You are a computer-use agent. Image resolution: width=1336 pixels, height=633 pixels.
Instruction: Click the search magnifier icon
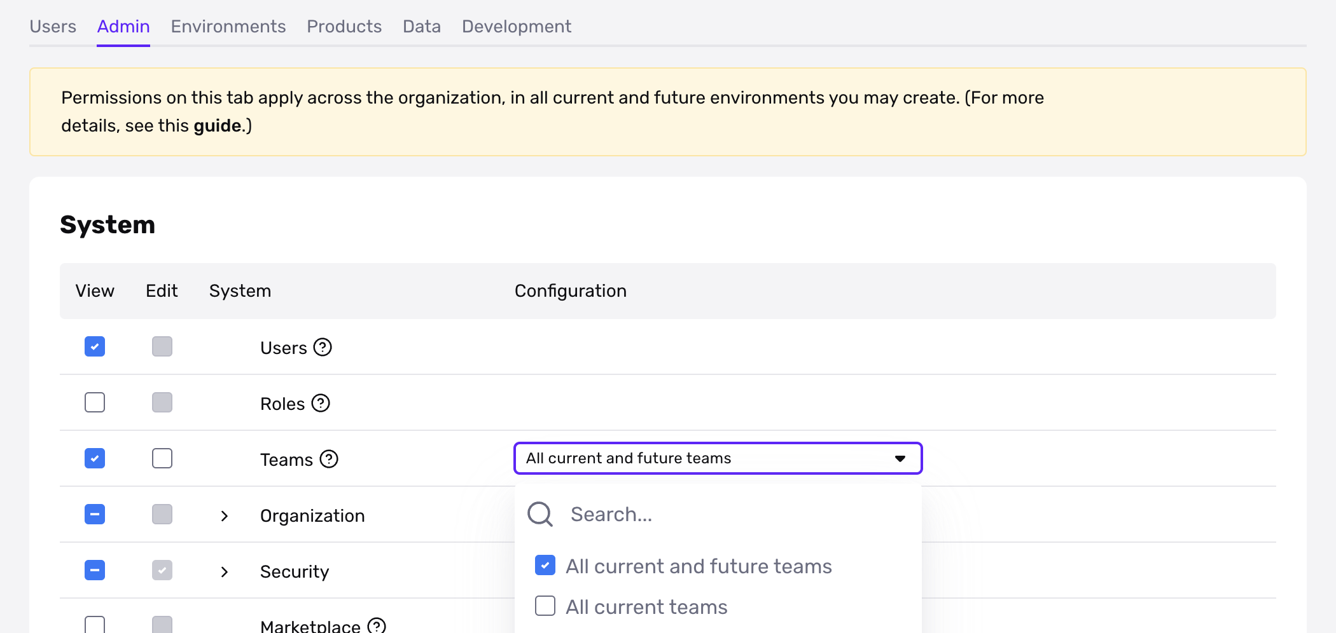click(540, 514)
